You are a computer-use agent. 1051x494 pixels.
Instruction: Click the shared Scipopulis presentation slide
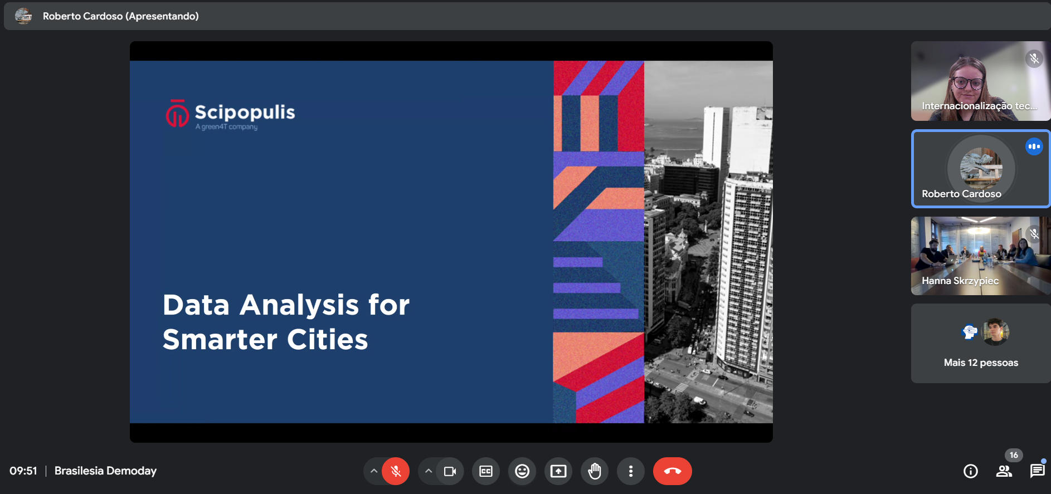coord(451,242)
